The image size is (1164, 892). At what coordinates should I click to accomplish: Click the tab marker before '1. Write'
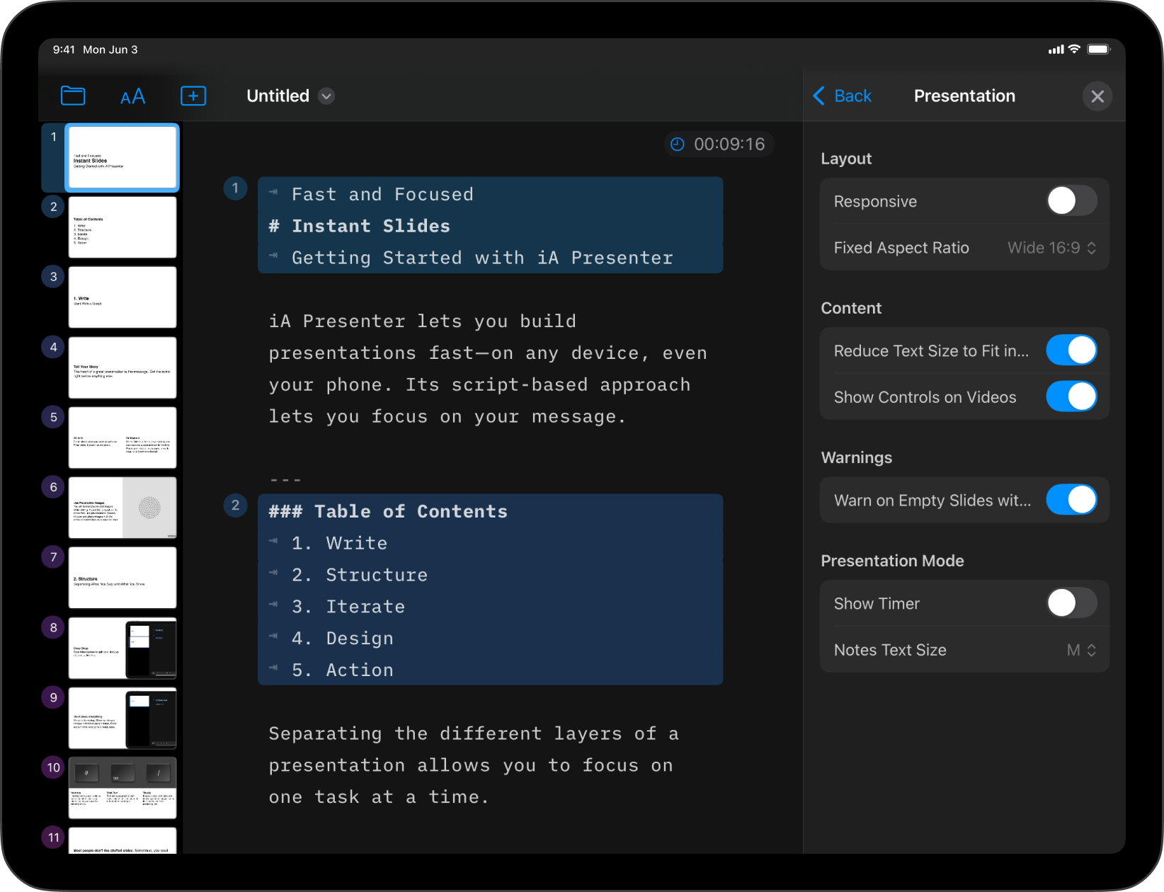tap(273, 541)
